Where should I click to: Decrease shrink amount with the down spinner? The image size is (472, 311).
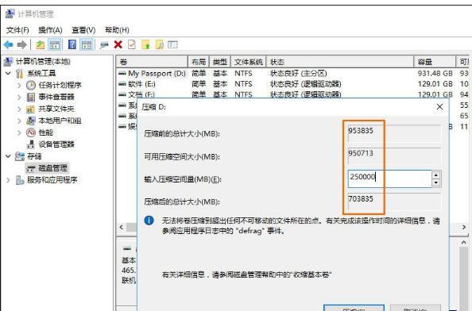[436, 182]
